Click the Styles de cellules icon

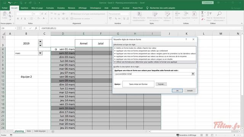point(167,16)
